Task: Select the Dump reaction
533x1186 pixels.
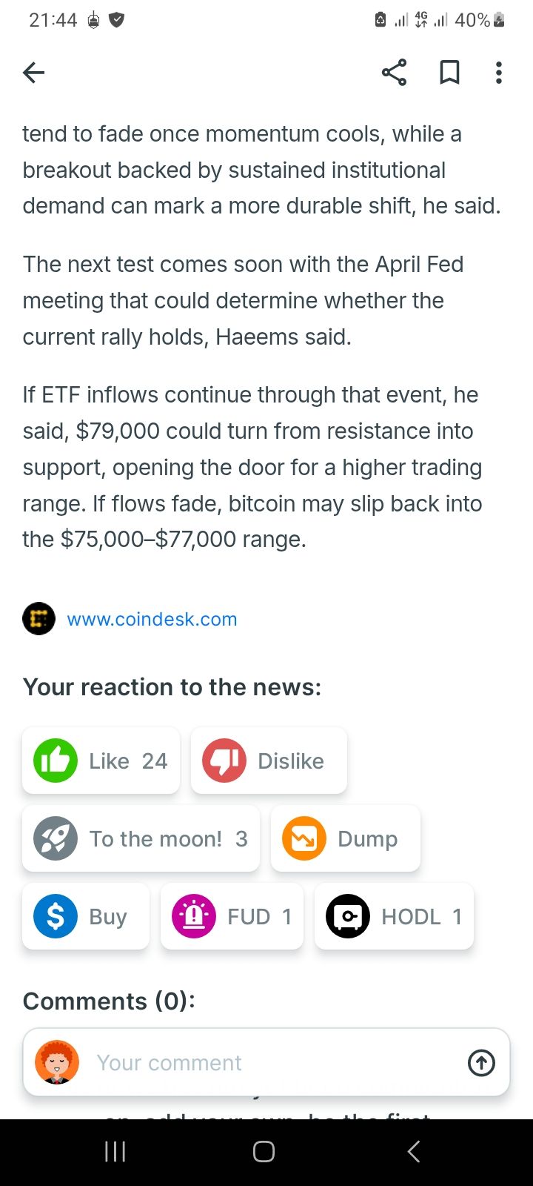Action: click(346, 838)
